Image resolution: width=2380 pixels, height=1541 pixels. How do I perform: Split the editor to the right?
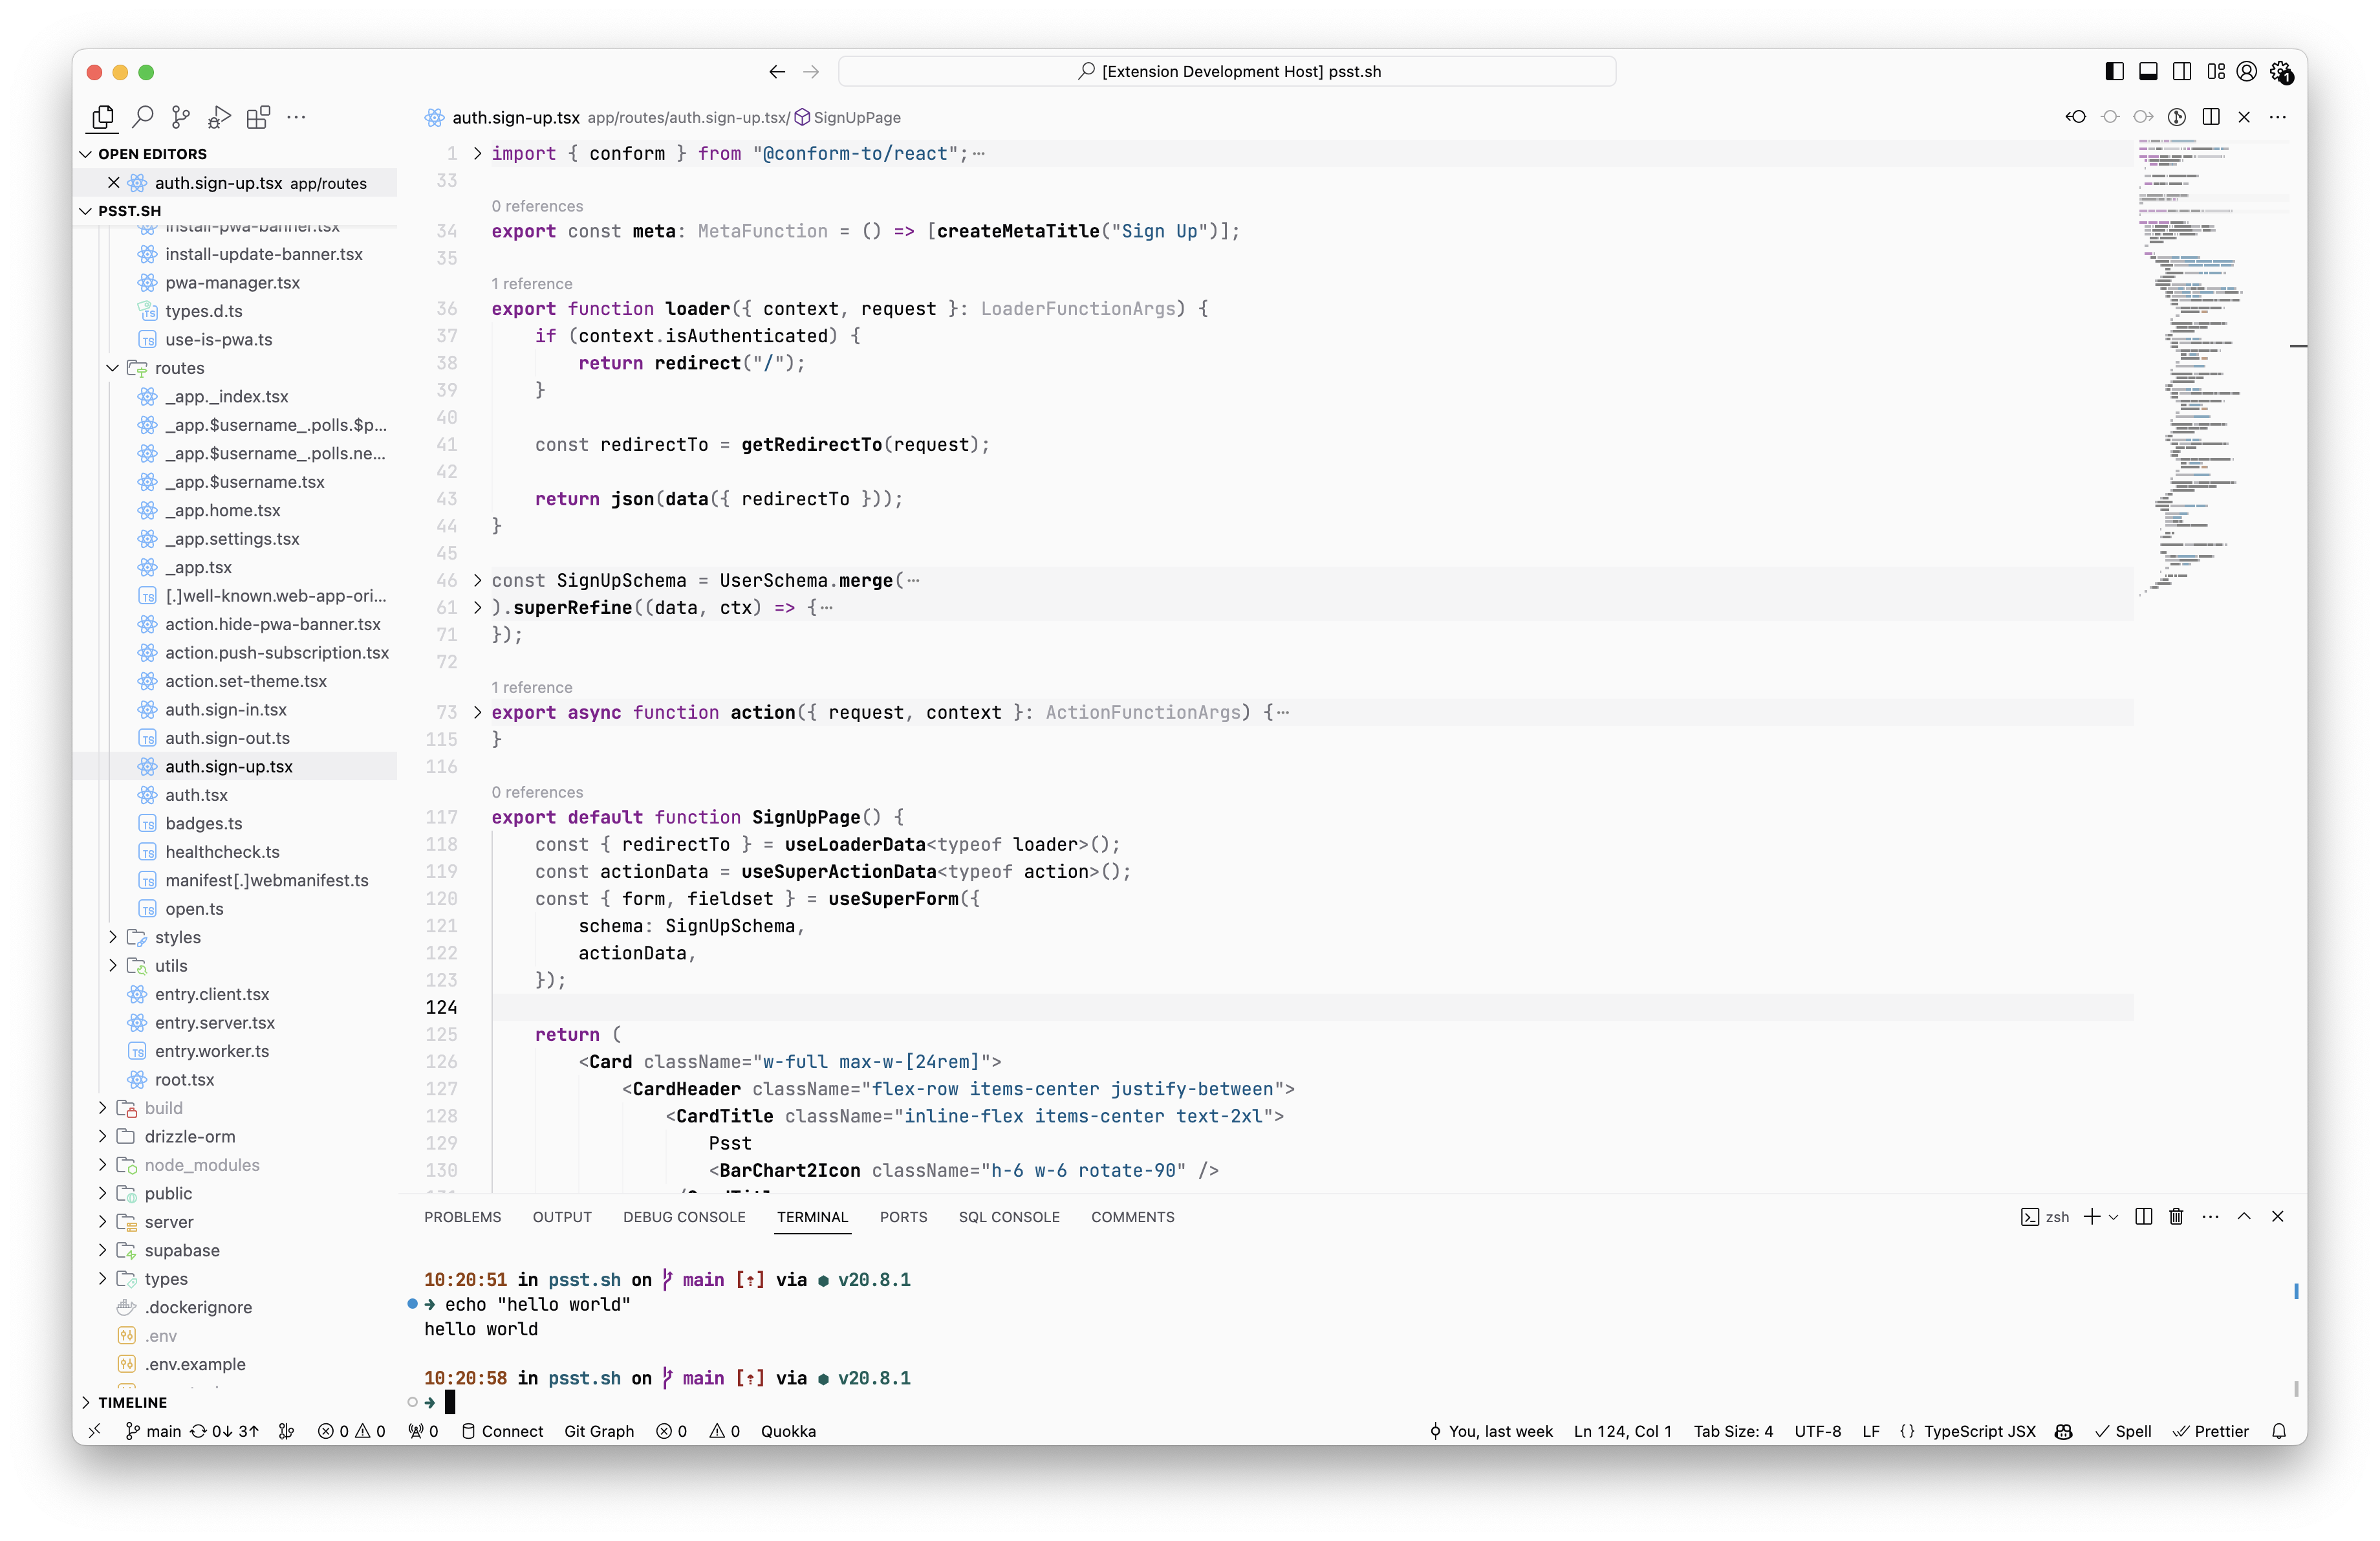click(x=2211, y=117)
